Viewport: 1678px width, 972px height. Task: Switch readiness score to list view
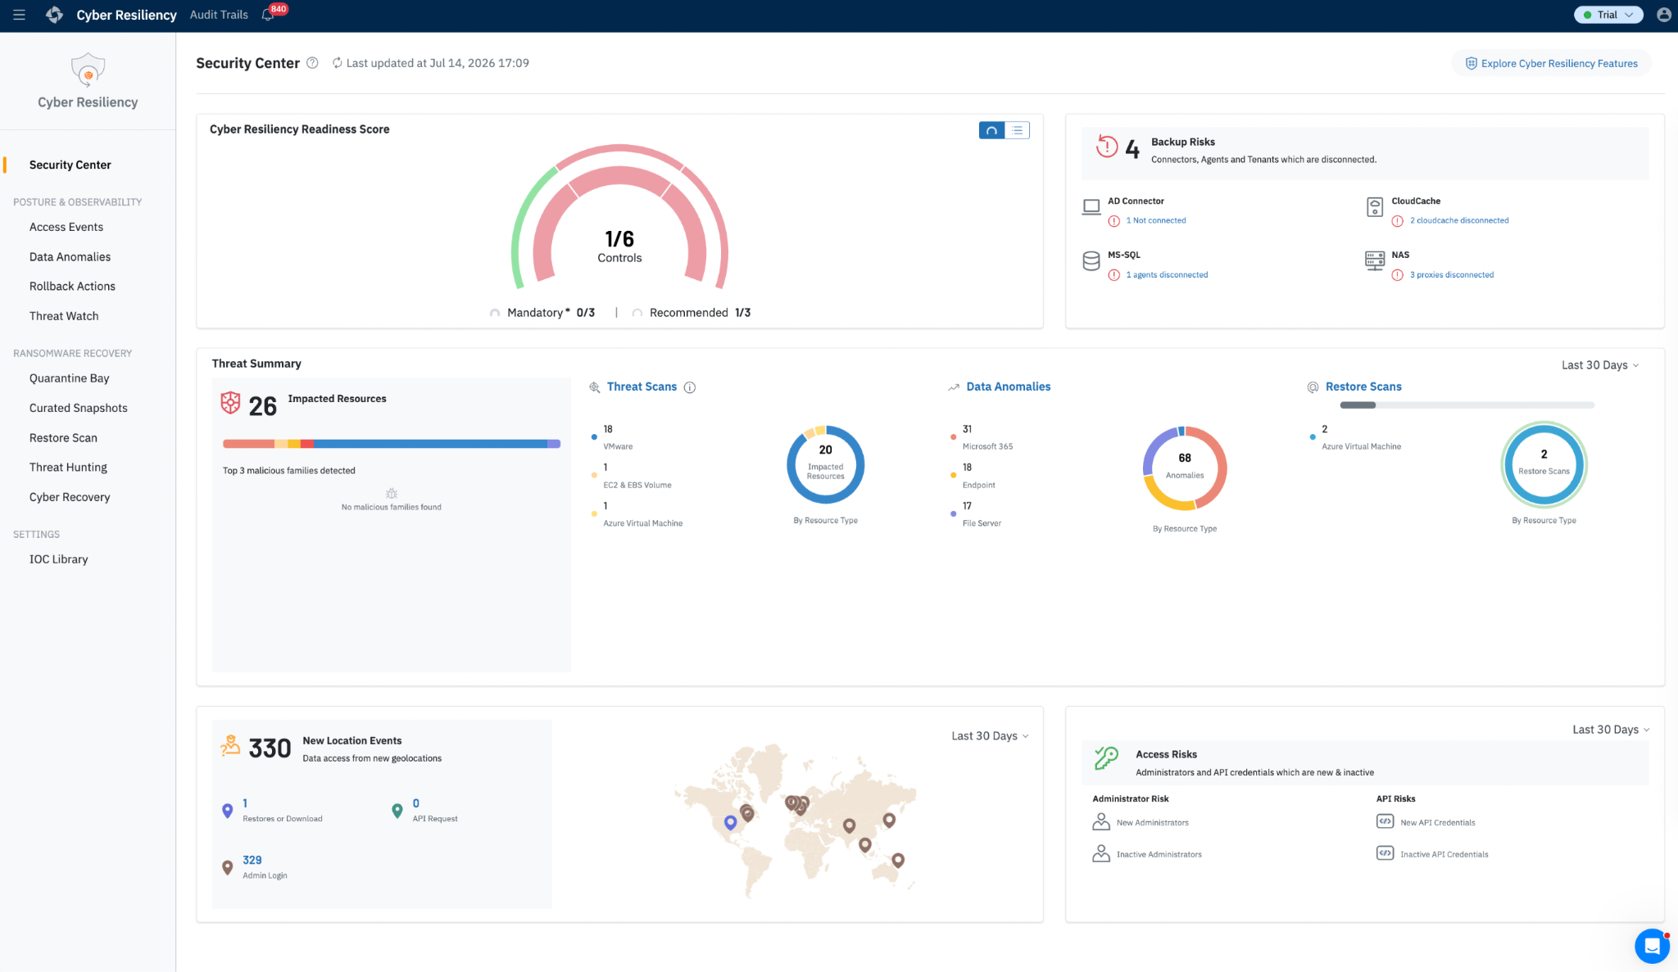(1017, 130)
